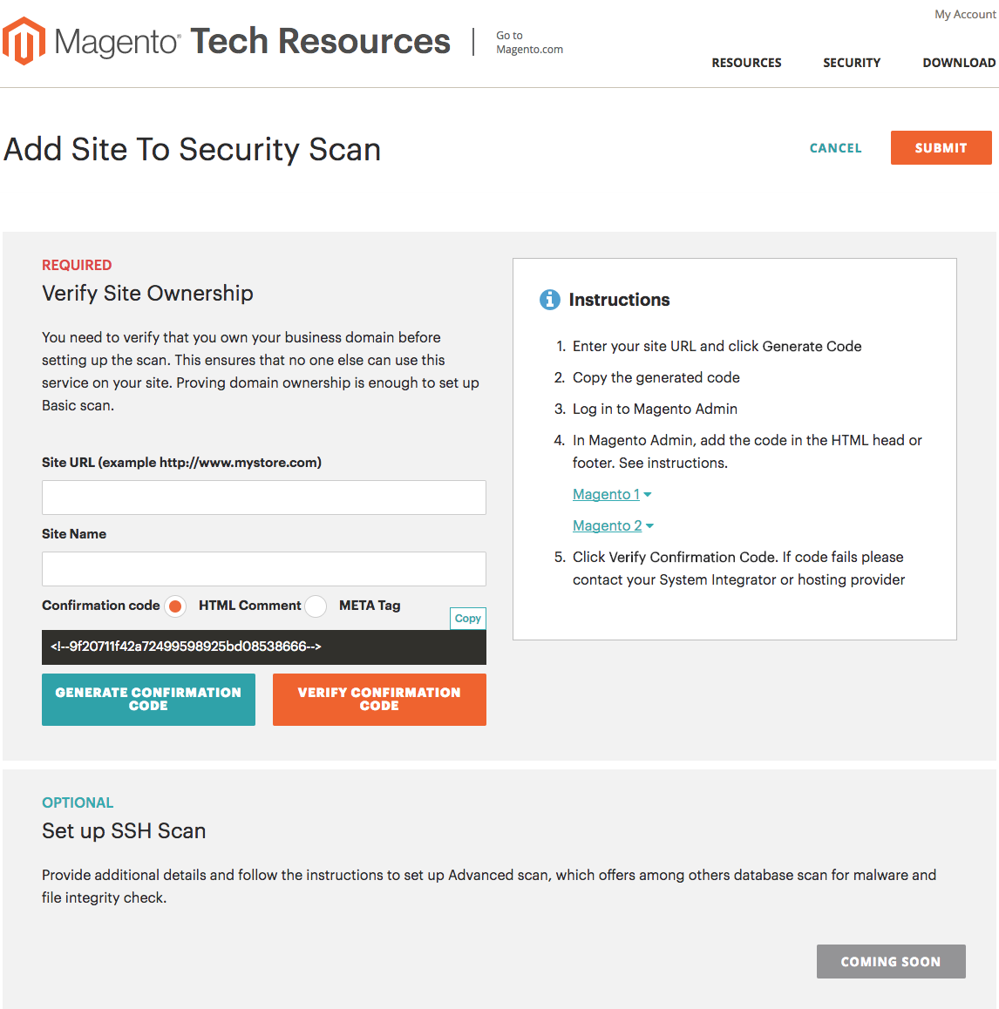Viewport: 999px width, 1009px height.
Task: Cancel adding the site
Action: pyautogui.click(x=835, y=148)
